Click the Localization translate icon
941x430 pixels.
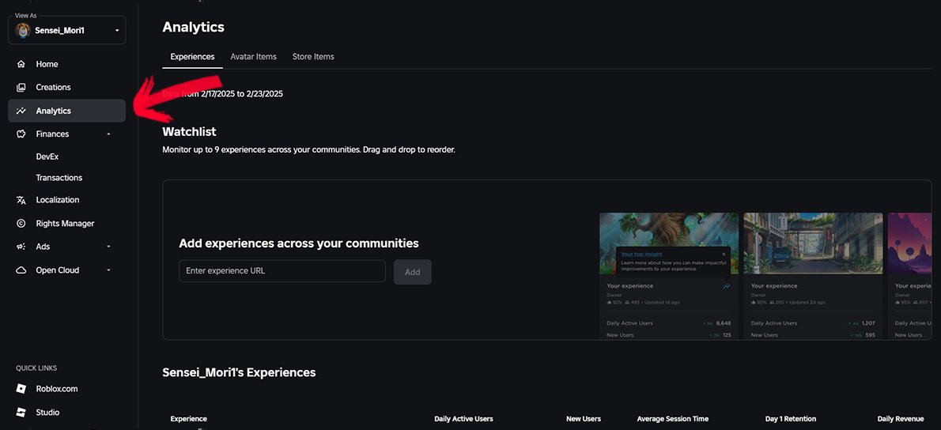coord(21,200)
